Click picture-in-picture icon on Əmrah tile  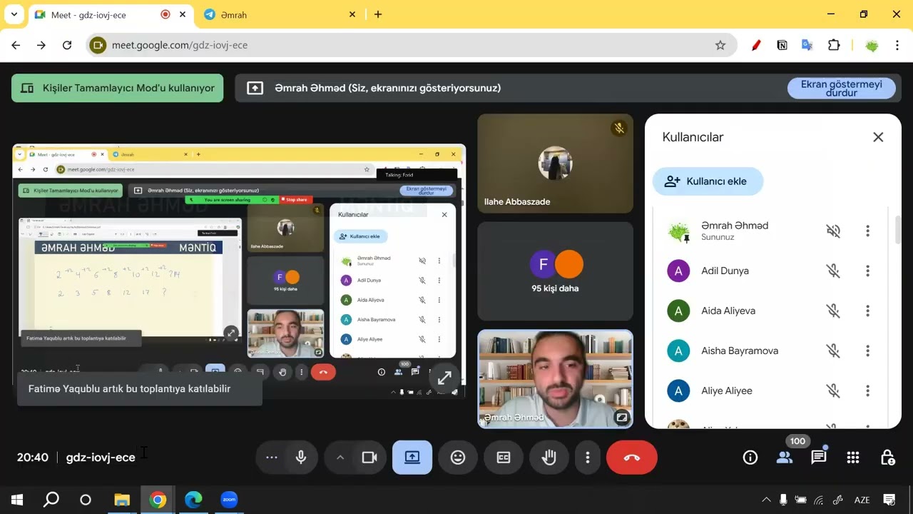coord(621,417)
